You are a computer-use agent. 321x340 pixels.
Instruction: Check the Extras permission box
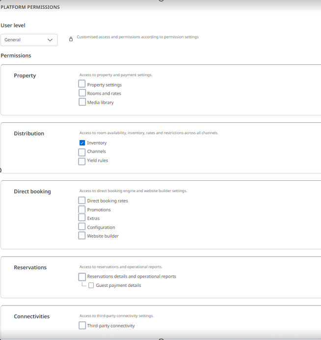[x=82, y=218]
